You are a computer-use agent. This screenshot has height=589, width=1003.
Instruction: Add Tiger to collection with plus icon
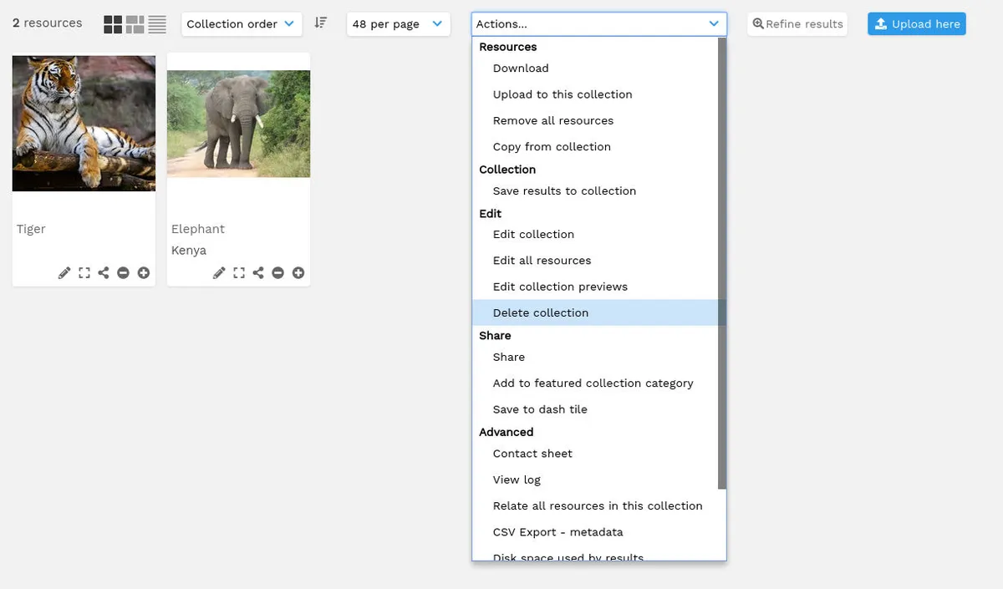pos(144,273)
